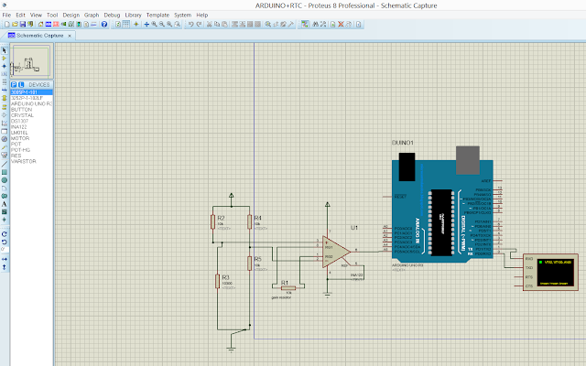Click the center at cursor pan icon
Viewport: 586px width, 366px height.
tap(146, 25)
